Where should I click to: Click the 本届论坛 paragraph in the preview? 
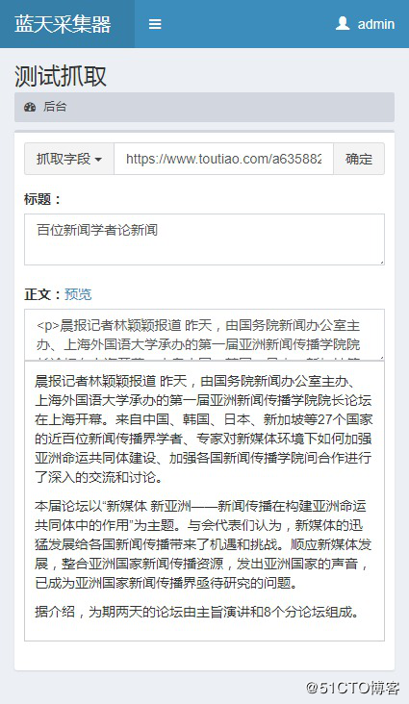[x=204, y=544]
